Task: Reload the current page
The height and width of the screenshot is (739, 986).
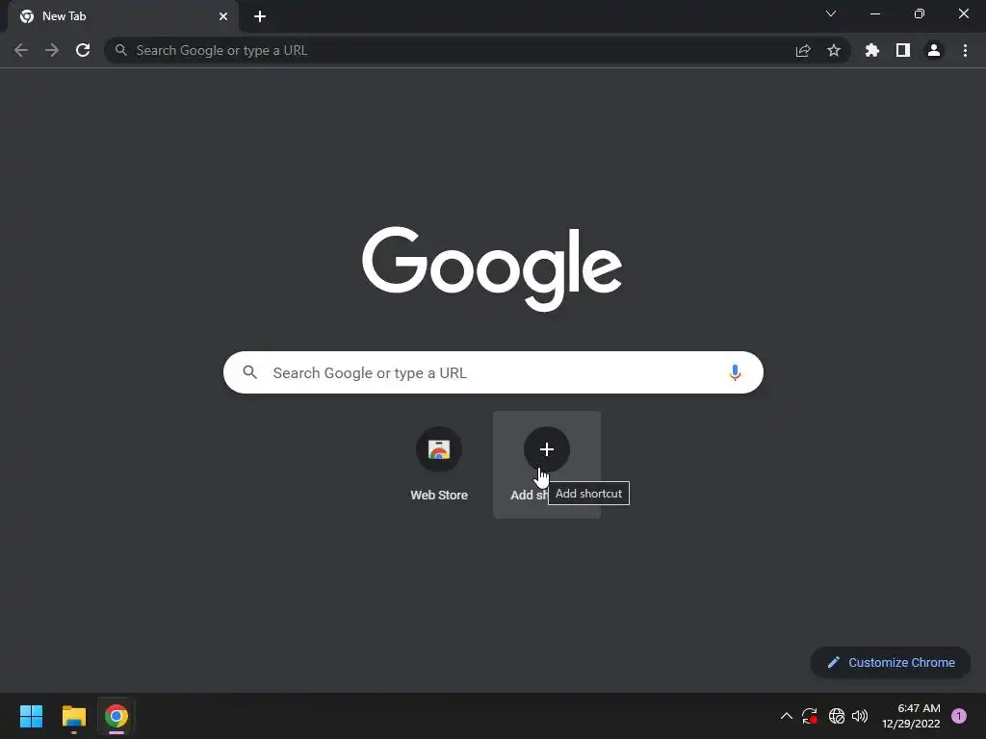Action: coord(83,50)
